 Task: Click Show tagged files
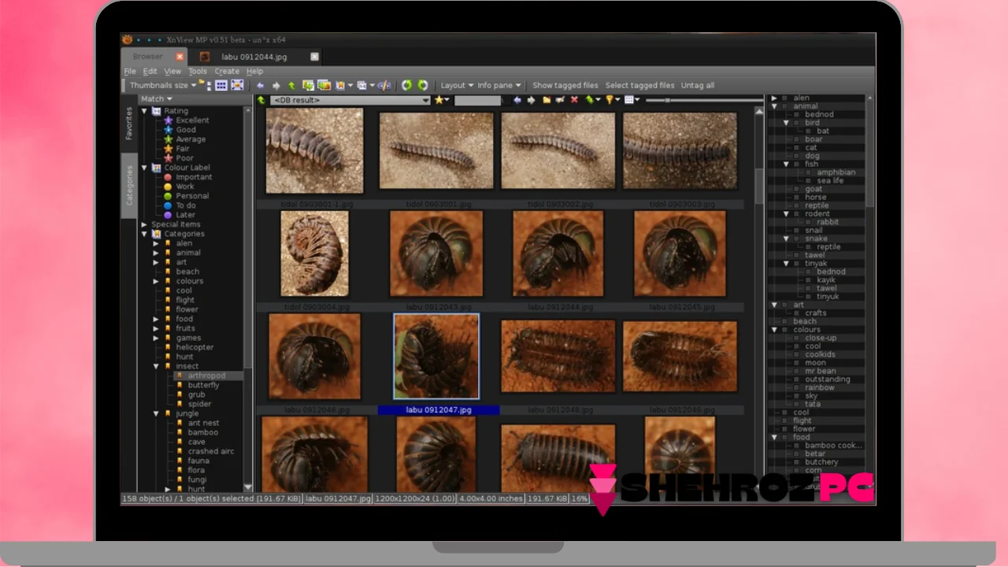(x=565, y=85)
